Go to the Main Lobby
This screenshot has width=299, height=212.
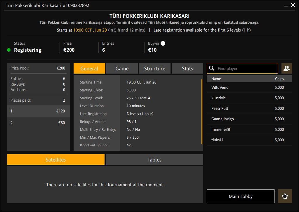point(241,197)
